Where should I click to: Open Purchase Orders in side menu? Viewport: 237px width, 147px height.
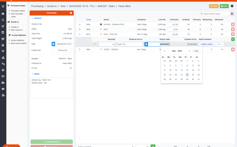point(18,11)
